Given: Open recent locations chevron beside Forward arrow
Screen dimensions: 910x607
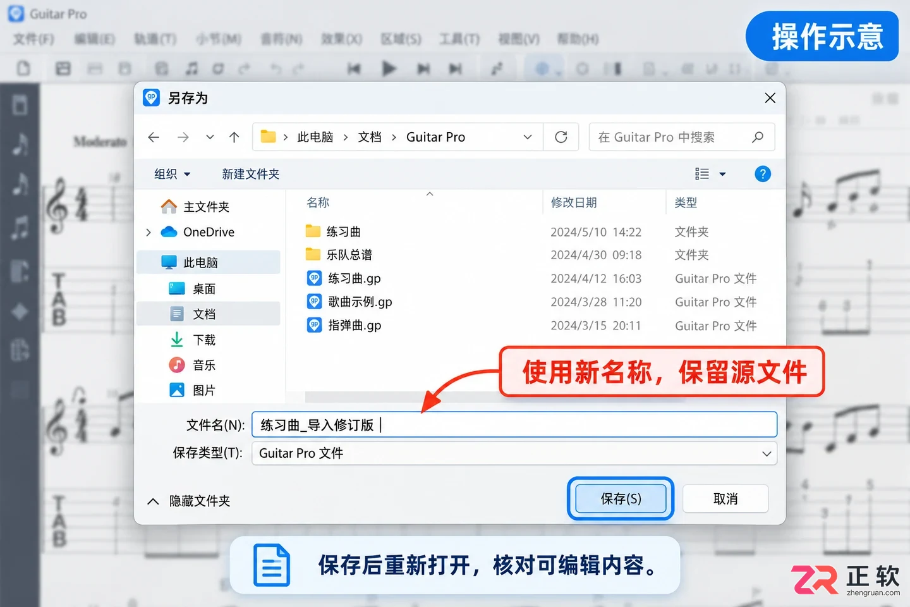Looking at the screenshot, I should tap(210, 137).
